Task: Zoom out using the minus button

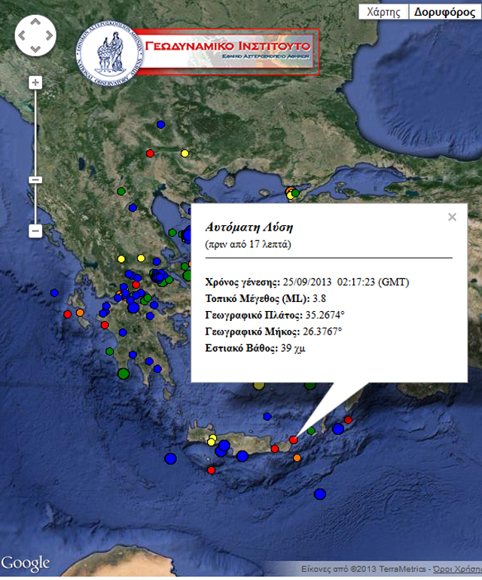Action: pyautogui.click(x=35, y=230)
